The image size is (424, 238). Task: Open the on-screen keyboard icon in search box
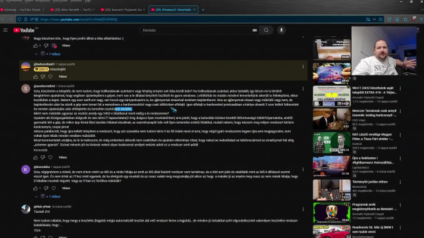254,30
